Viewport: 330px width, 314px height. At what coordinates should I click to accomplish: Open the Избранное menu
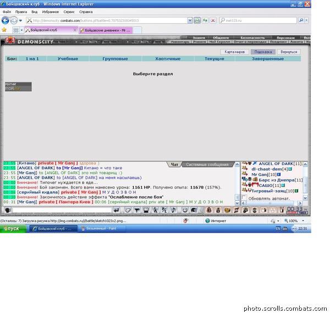(x=51, y=12)
